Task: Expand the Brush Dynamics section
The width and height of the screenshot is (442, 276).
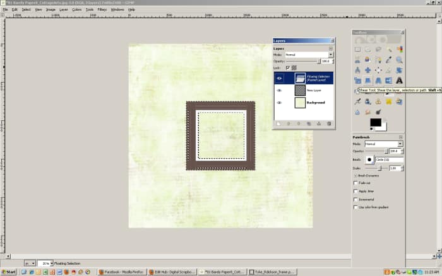Action: click(x=355, y=176)
